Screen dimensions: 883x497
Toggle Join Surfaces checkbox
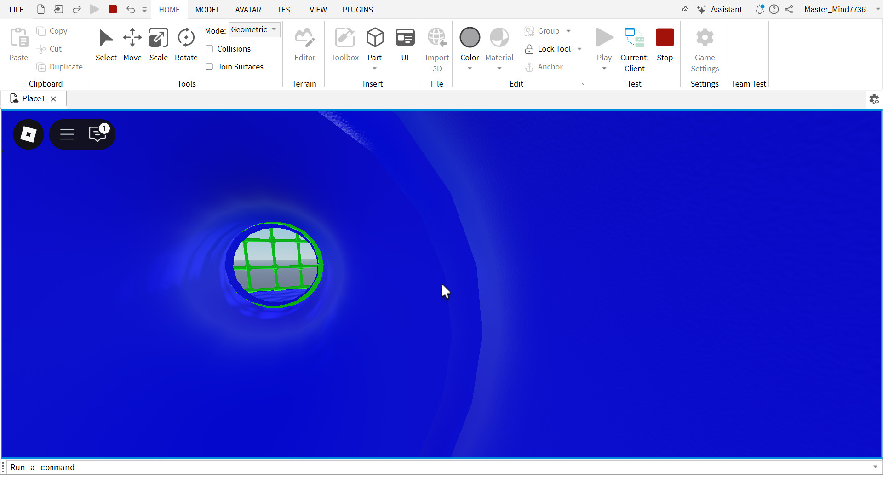(209, 67)
